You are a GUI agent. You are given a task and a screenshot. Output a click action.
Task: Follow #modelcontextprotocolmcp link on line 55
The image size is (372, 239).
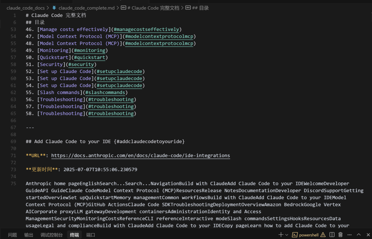(x=159, y=43)
